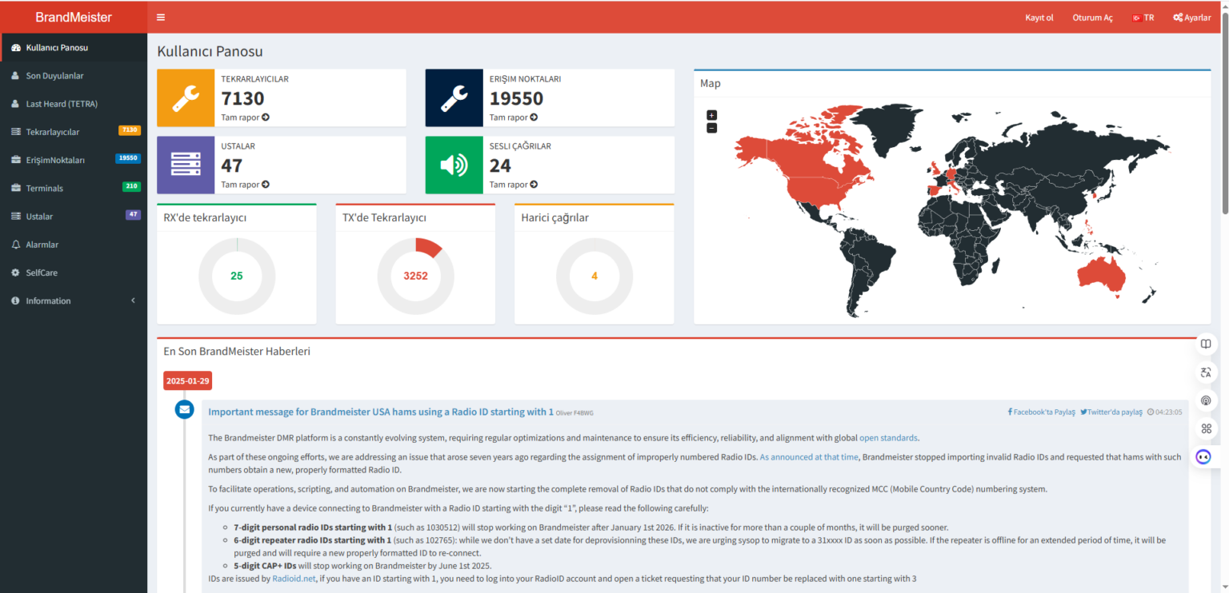
Task: Click the dark blue Erişim Noktaları wrench icon
Action: click(454, 98)
